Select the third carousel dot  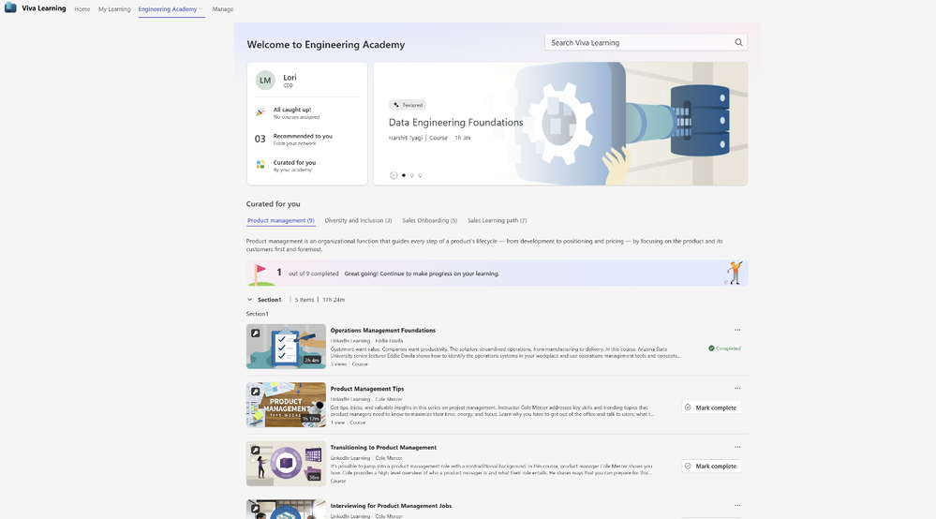pyautogui.click(x=421, y=175)
